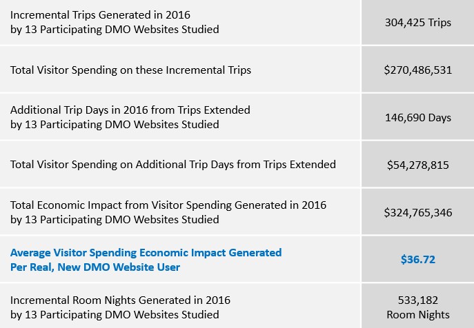Click the $270,486,531 spending value
The width and height of the screenshot is (474, 328).
[418, 70]
